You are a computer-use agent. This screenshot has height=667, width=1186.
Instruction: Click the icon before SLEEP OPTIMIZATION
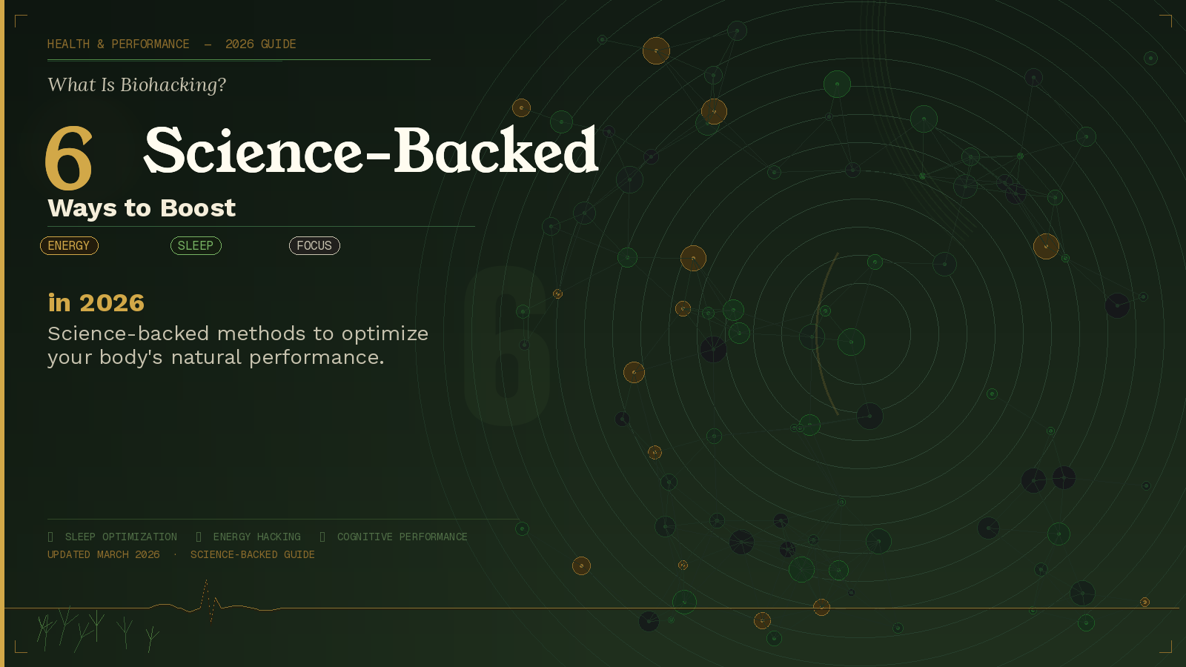coord(50,537)
